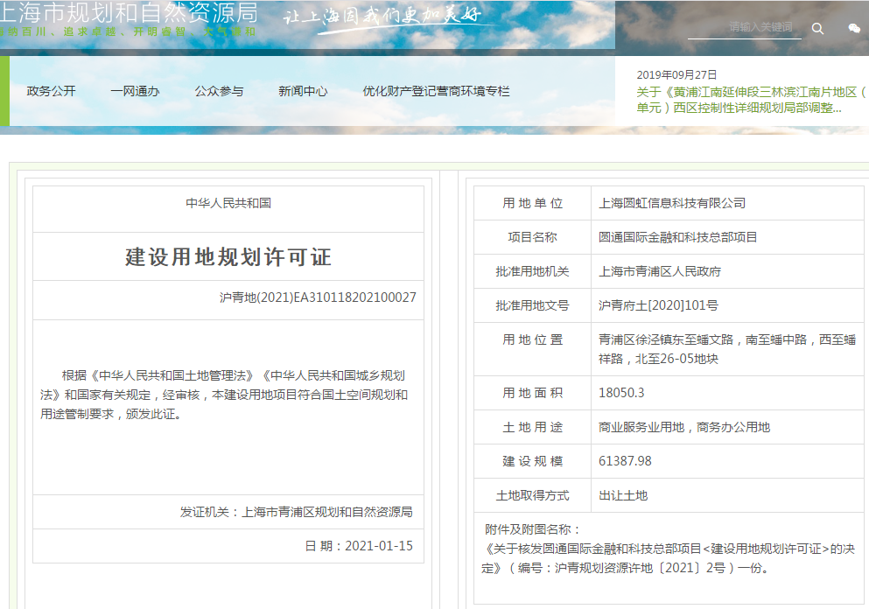Go to the 一网通办 navigation item
This screenshot has width=869, height=609.
tap(135, 91)
